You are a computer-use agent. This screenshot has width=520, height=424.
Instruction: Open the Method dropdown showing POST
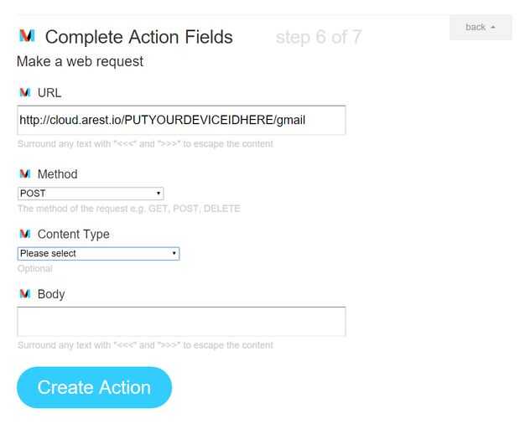coord(91,194)
